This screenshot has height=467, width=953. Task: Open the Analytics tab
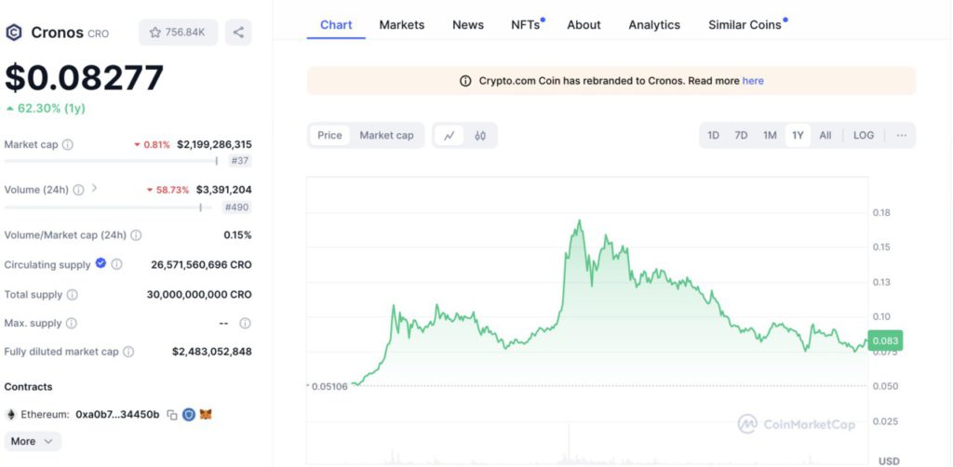654,25
